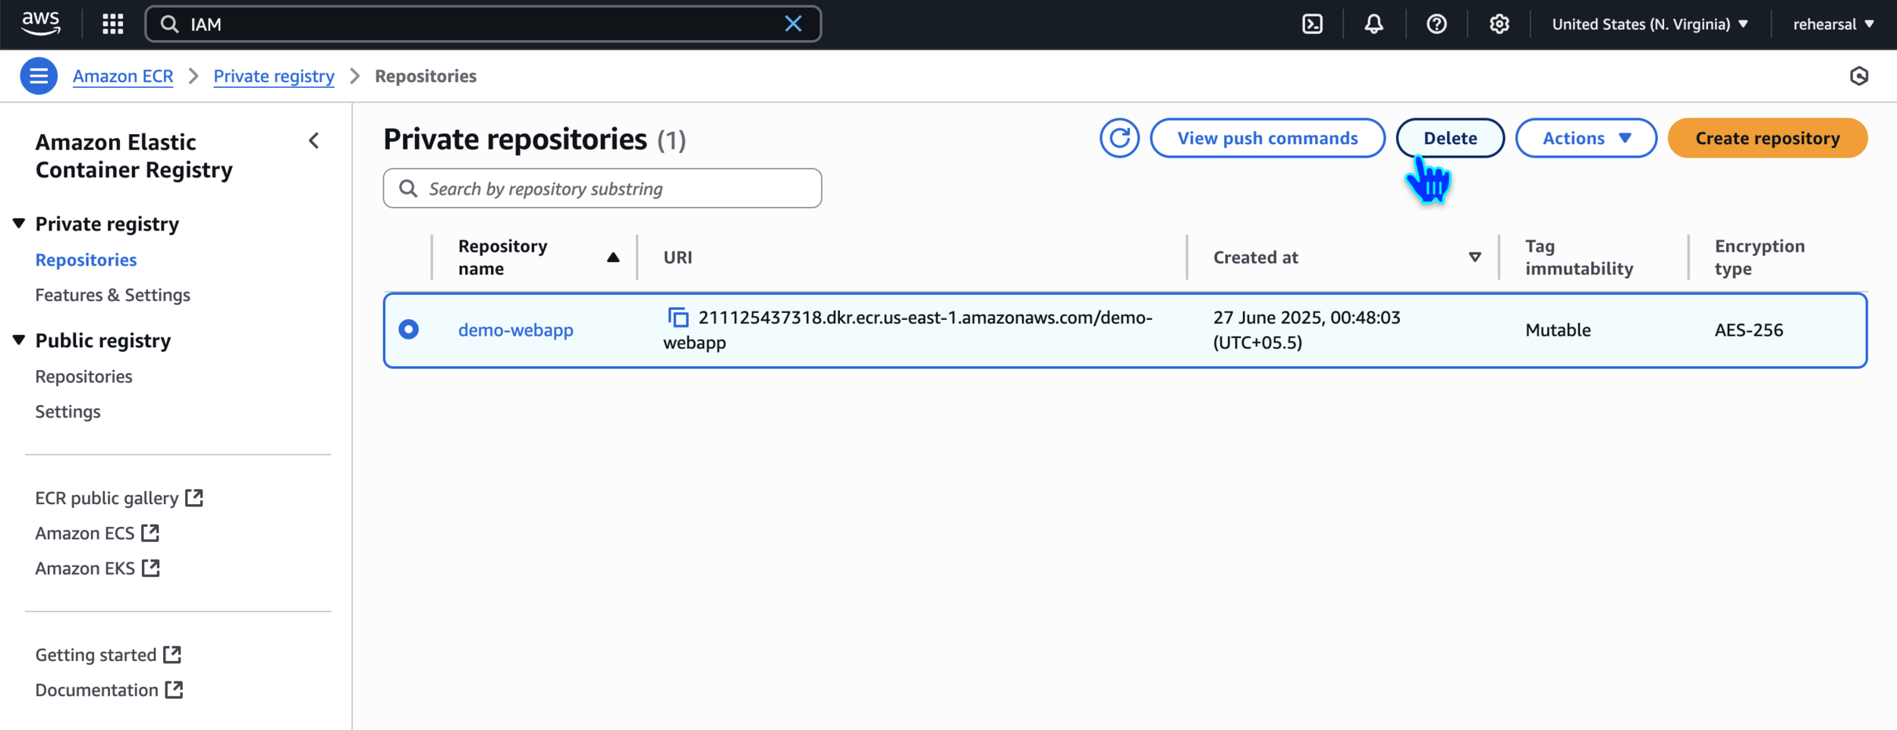Collapse the side navigation chevron
The height and width of the screenshot is (730, 1897).
(x=314, y=141)
